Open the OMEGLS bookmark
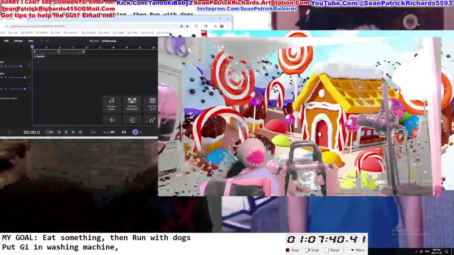Image resolution: width=454 pixels, height=255 pixels. 41,33
